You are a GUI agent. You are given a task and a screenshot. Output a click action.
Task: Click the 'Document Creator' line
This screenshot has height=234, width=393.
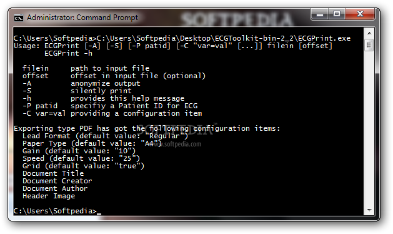pos(57,181)
